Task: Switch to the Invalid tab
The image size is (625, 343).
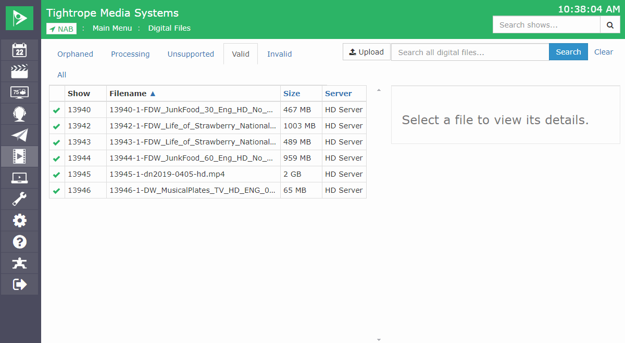Action: tap(280, 54)
